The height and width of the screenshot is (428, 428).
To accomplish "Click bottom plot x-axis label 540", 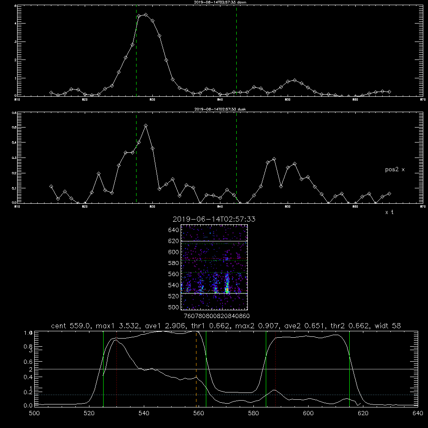I will tap(144, 413).
